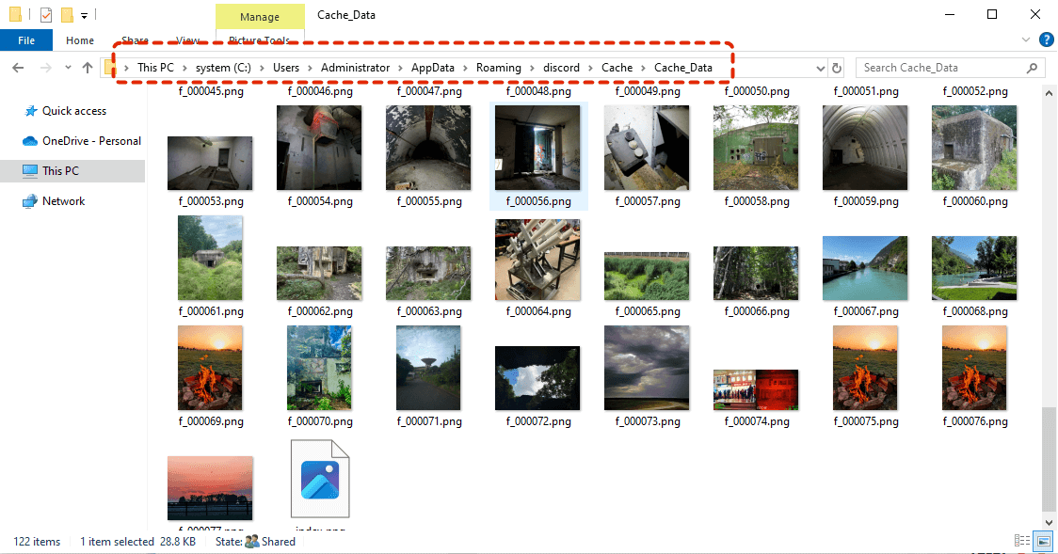This screenshot has height=554, width=1058.
Task: Select thumbnail f_000065.png
Action: [647, 277]
